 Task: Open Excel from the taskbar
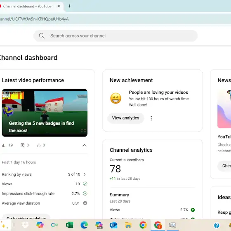tap(69, 225)
